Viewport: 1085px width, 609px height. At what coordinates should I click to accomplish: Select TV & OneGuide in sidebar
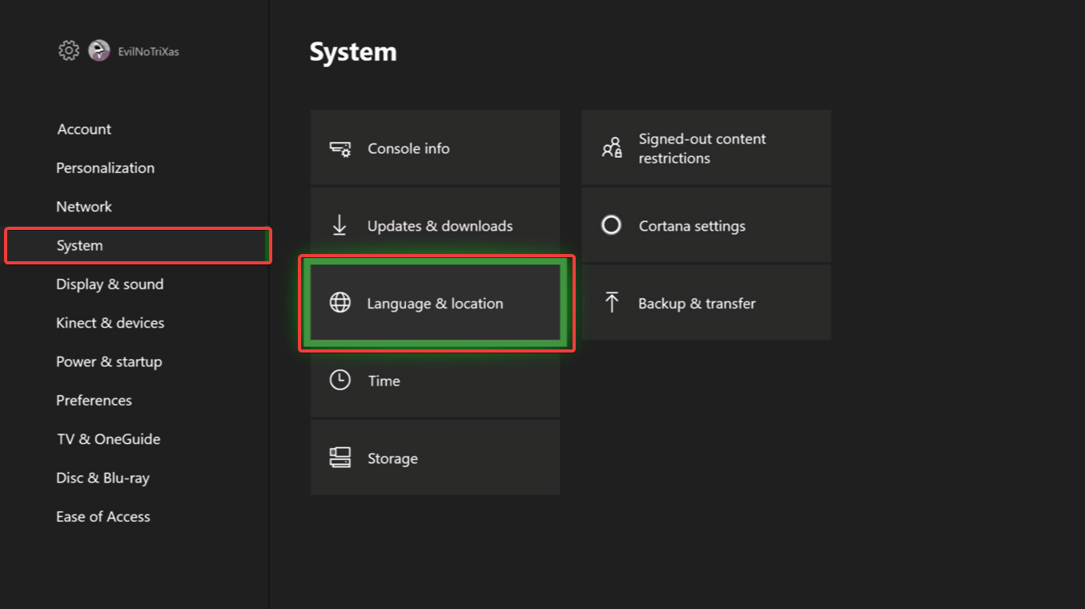(108, 438)
